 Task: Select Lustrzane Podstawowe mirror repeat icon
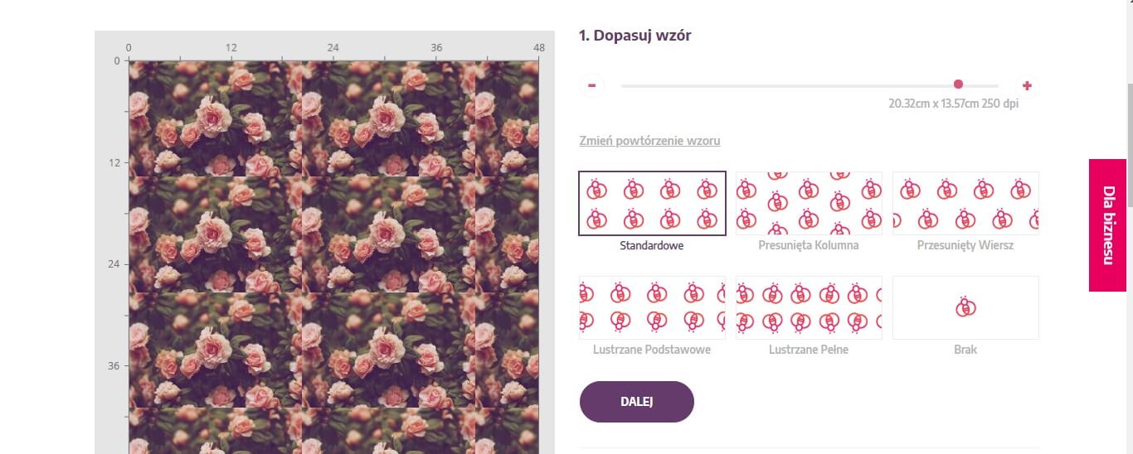(x=652, y=307)
